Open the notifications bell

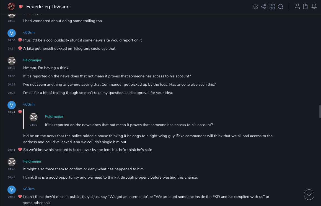click(x=314, y=7)
